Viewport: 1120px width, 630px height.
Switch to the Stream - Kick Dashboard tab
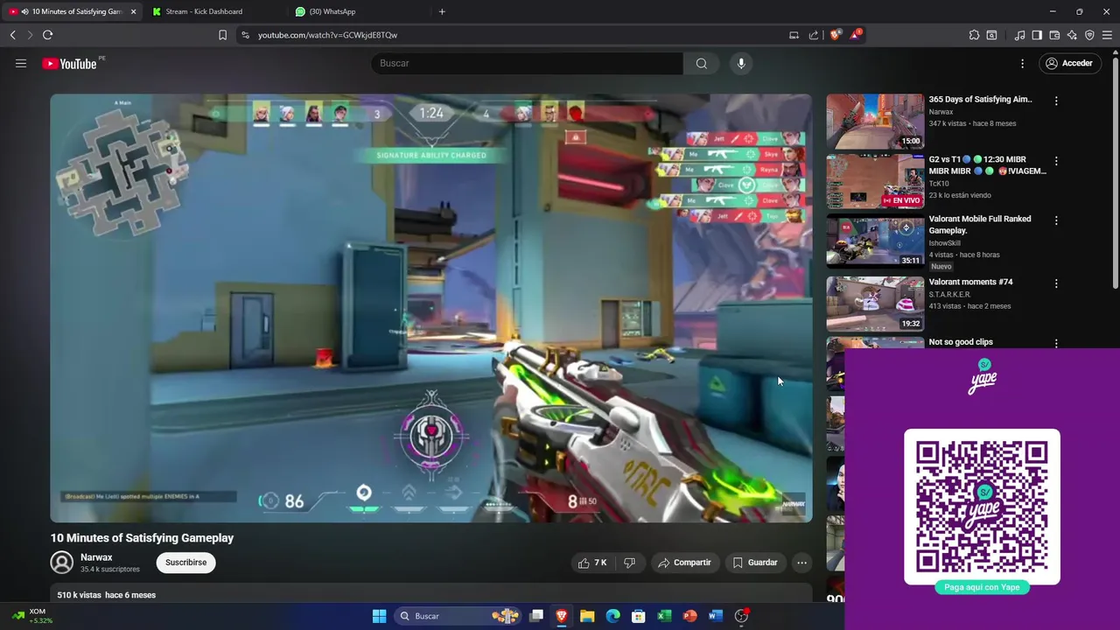point(214,11)
